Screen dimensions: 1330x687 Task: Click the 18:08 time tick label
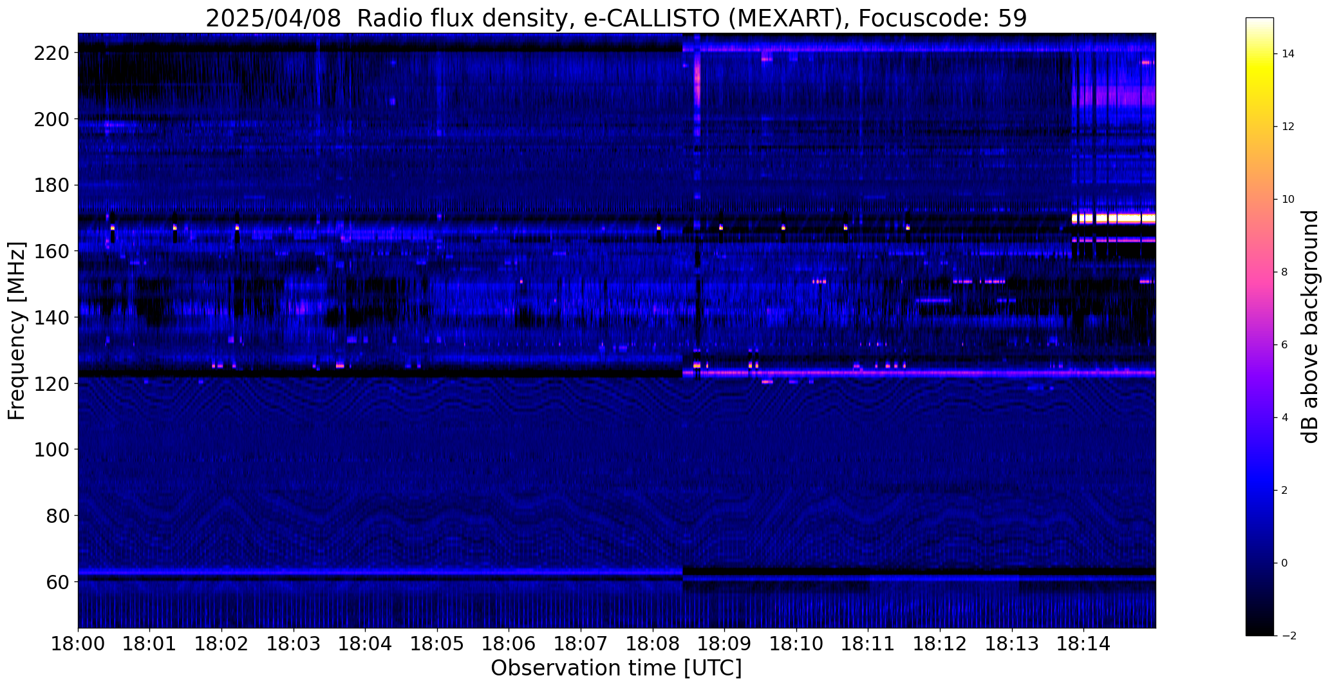pos(653,643)
